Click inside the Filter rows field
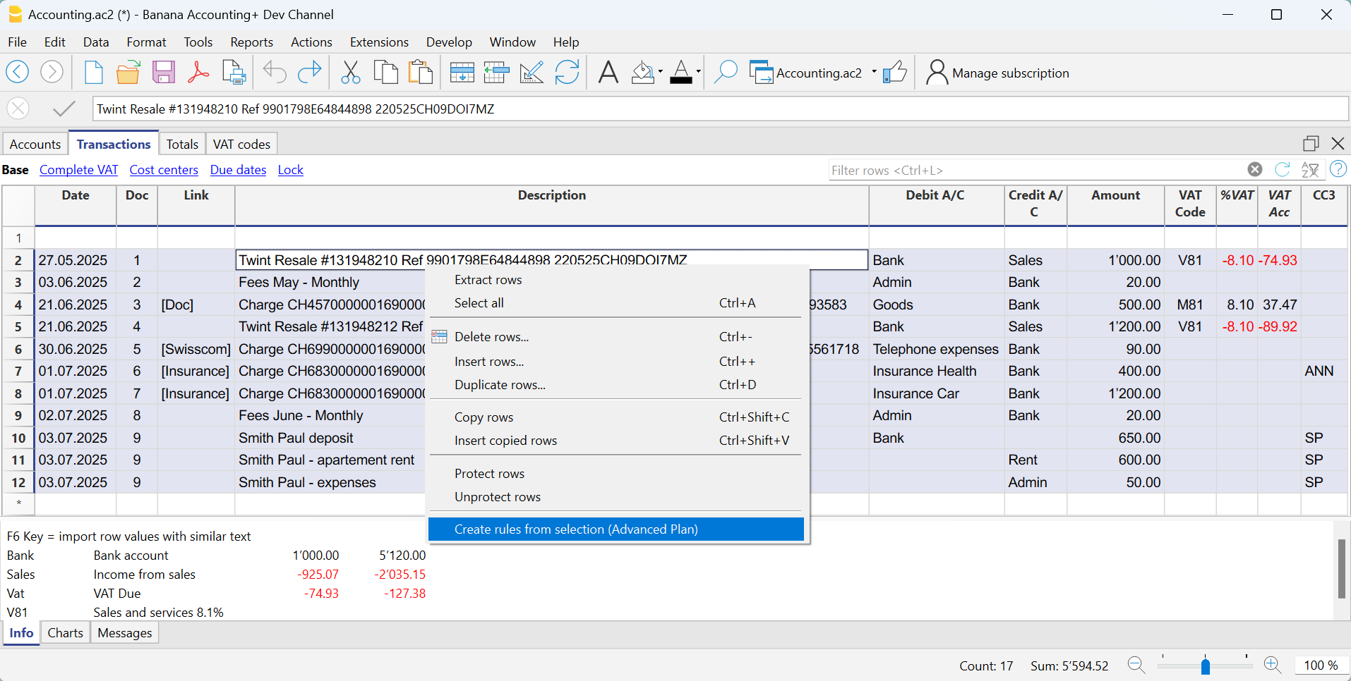Viewport: 1351px width, 681px height. tap(988, 170)
